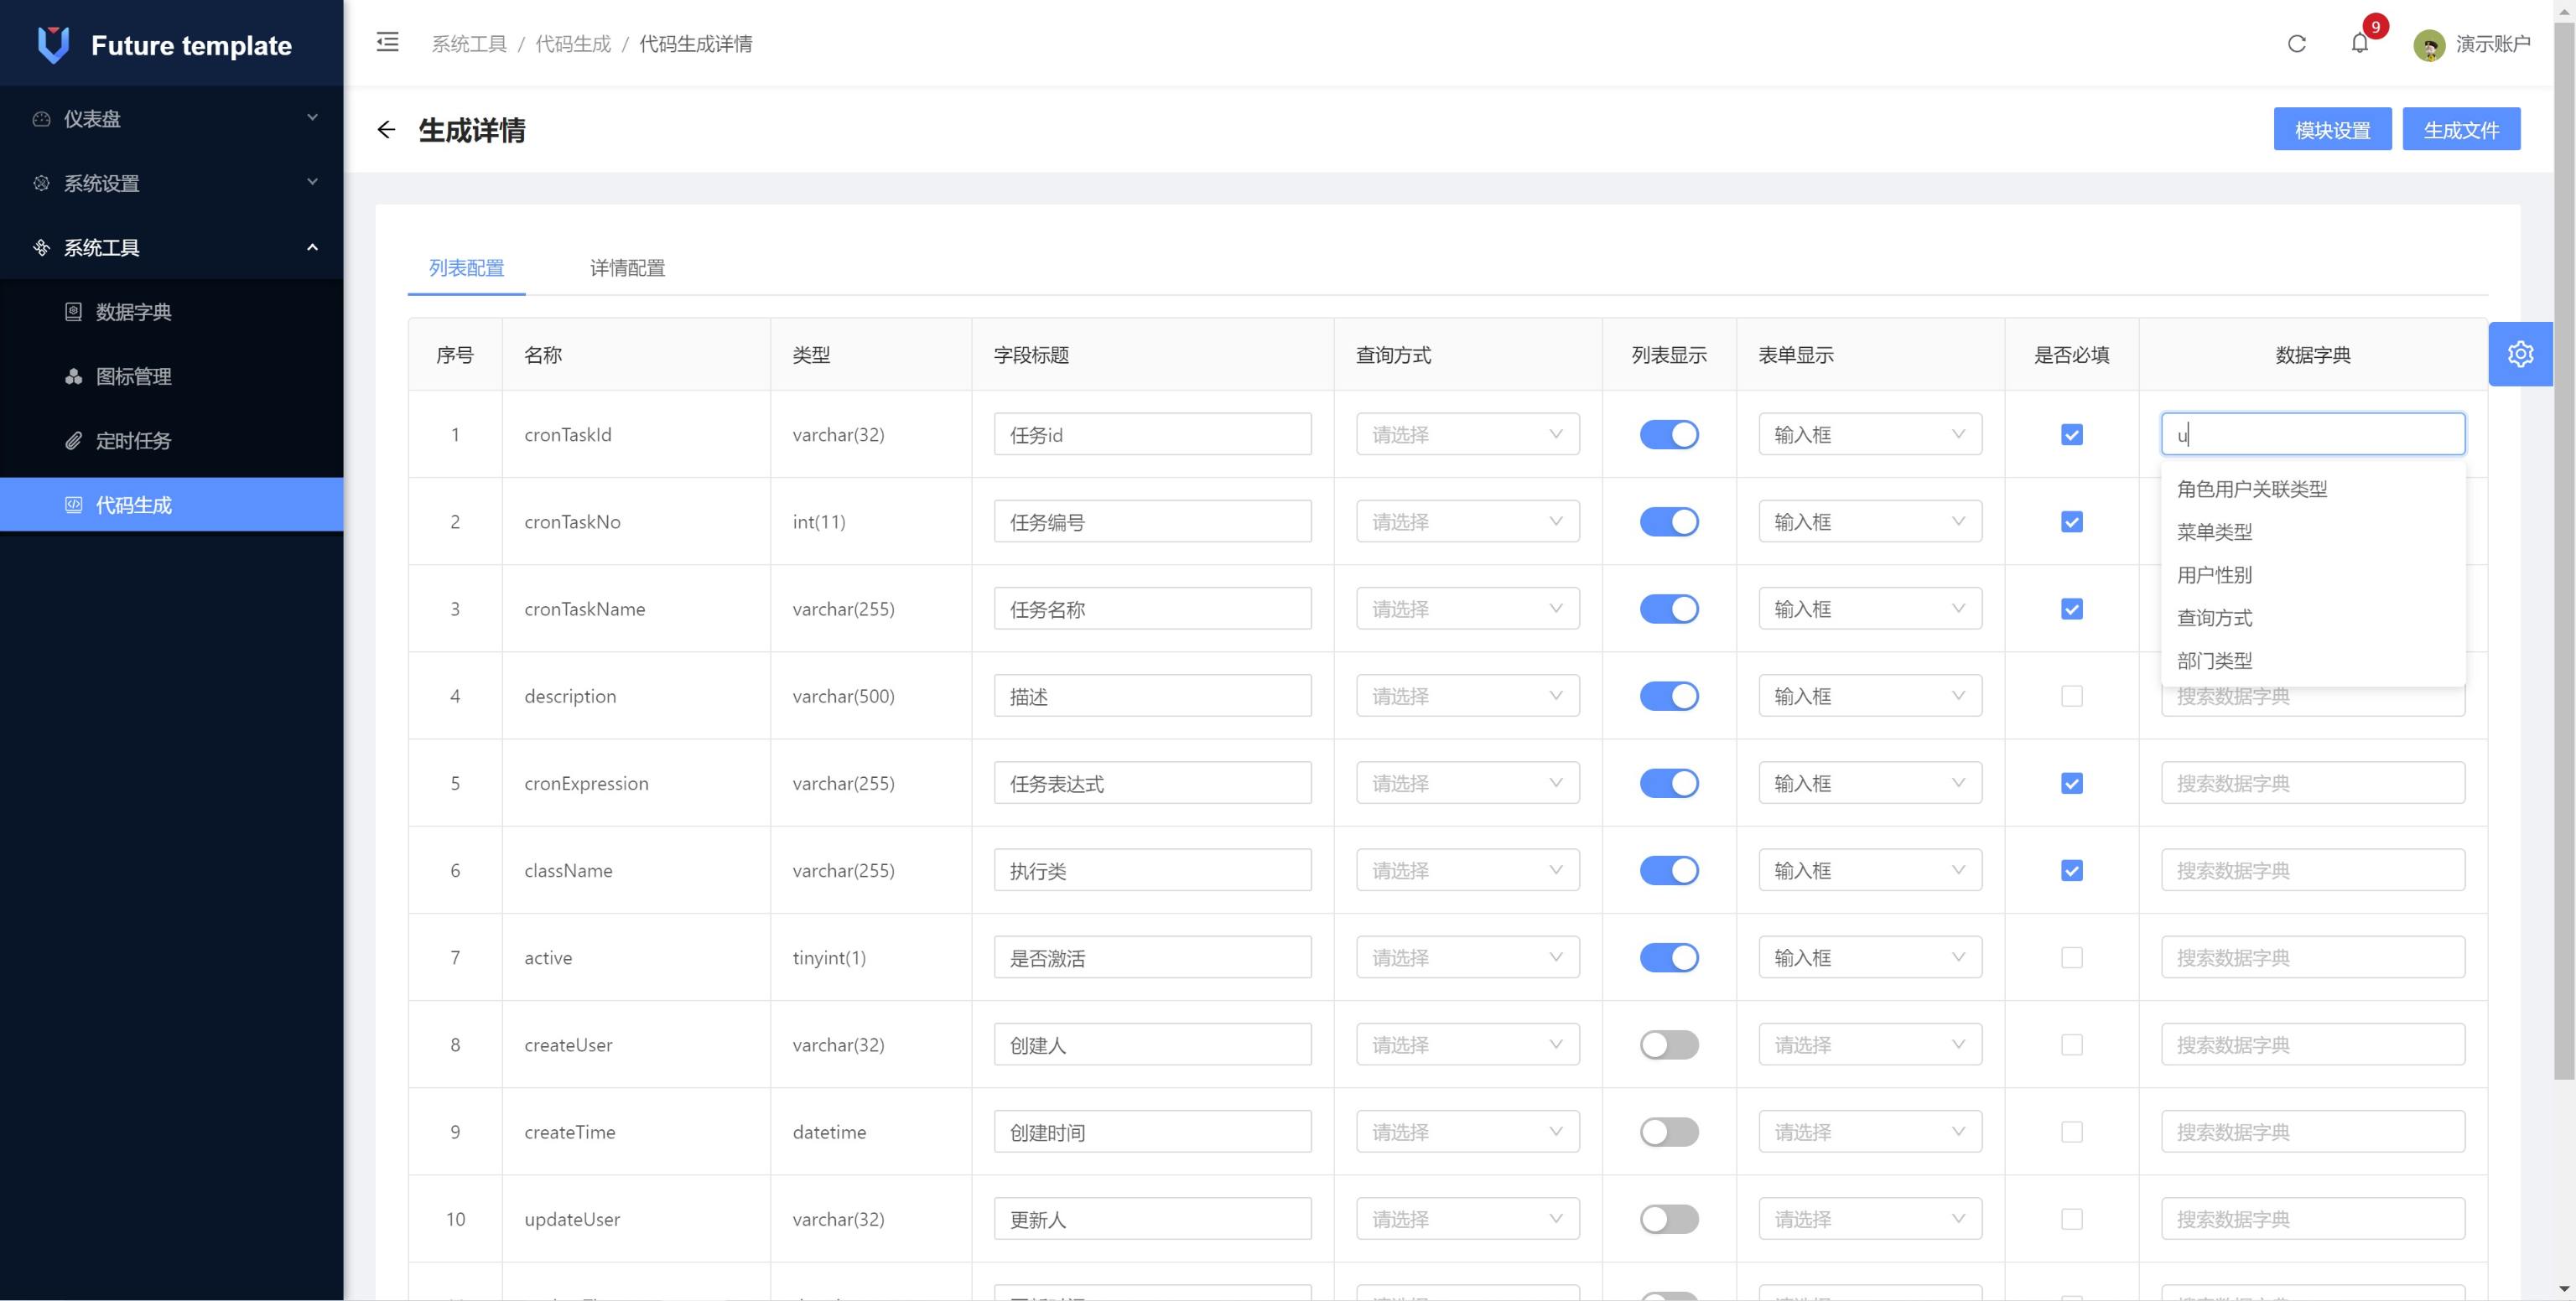Collapse the 系统工具 menu chevron

point(312,247)
